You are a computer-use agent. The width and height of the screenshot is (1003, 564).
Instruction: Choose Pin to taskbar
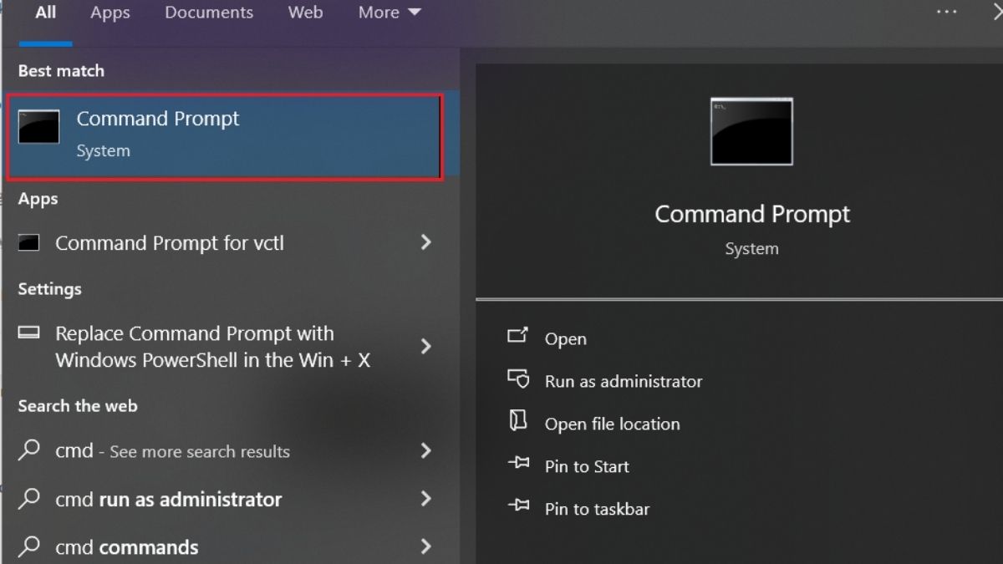pyautogui.click(x=597, y=509)
